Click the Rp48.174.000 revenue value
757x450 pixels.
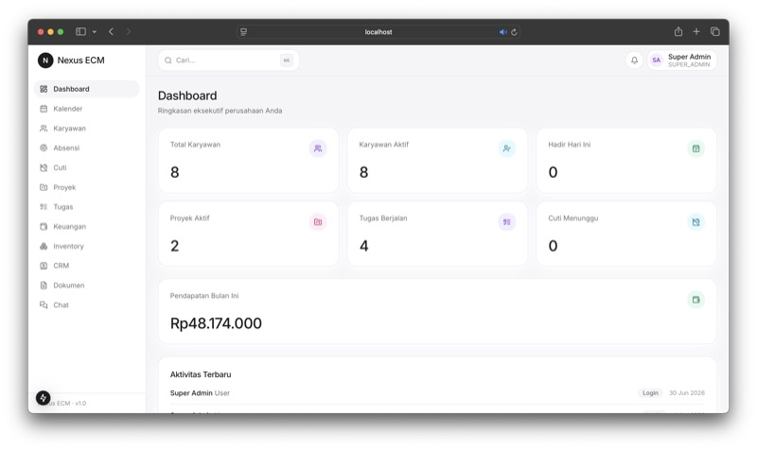(216, 323)
